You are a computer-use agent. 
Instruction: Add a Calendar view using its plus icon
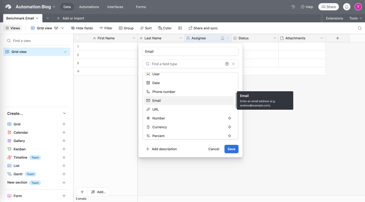tap(64, 132)
